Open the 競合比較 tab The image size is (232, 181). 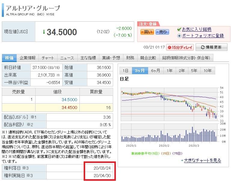point(148,58)
